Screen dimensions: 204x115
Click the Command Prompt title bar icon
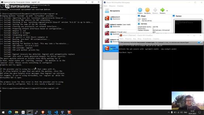click(x=2, y=2)
